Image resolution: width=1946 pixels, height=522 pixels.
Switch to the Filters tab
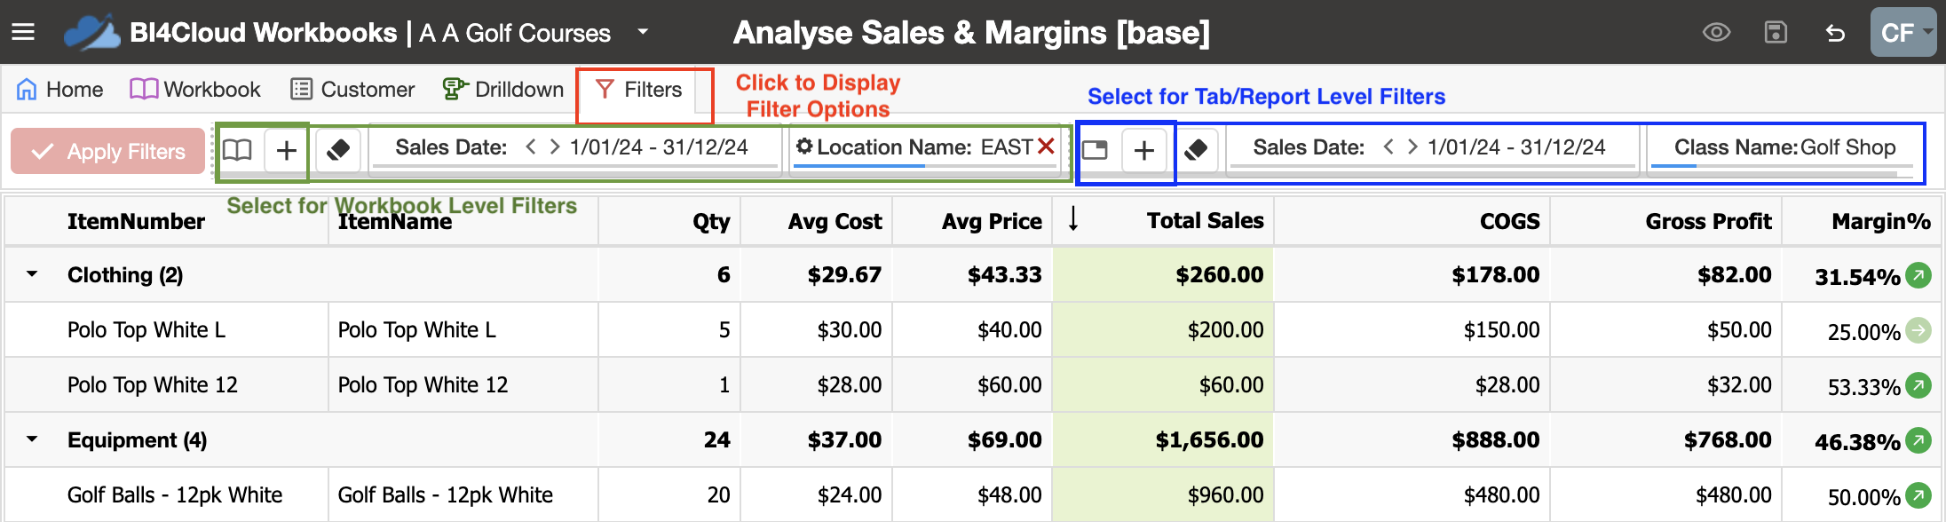click(639, 90)
